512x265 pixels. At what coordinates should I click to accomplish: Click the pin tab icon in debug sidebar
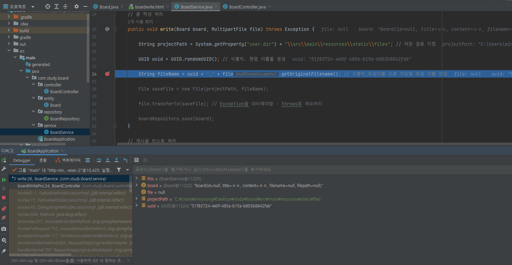(x=4, y=251)
